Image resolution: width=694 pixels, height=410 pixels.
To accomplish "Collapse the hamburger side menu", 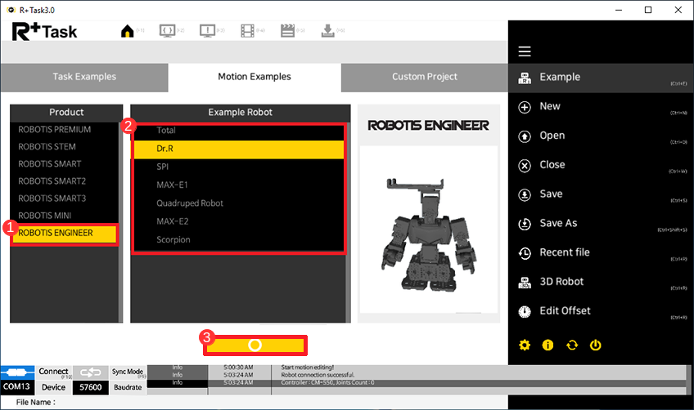I will click(525, 51).
